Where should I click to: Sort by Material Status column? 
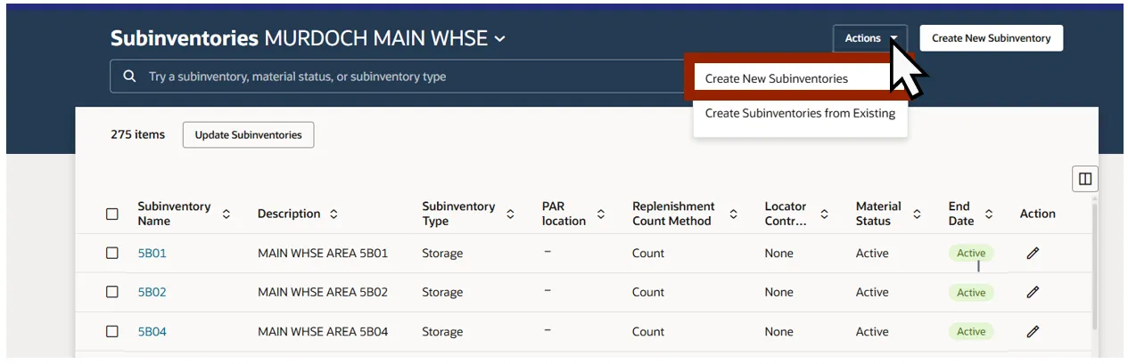[917, 214]
